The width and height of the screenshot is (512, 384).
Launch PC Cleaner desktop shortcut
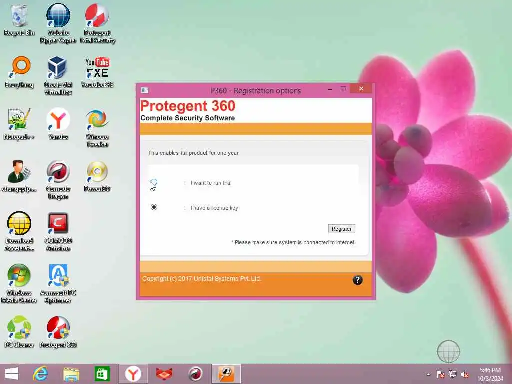click(x=19, y=332)
